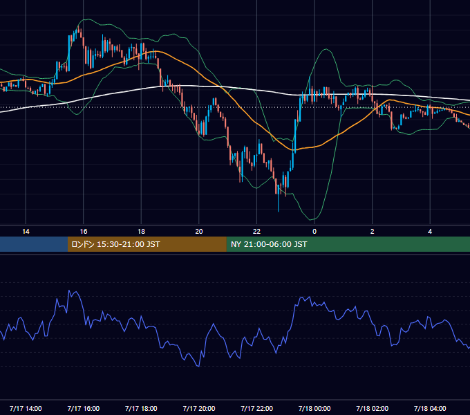Select the 20 hour axis label
This screenshot has height=415, width=470.
click(x=199, y=232)
